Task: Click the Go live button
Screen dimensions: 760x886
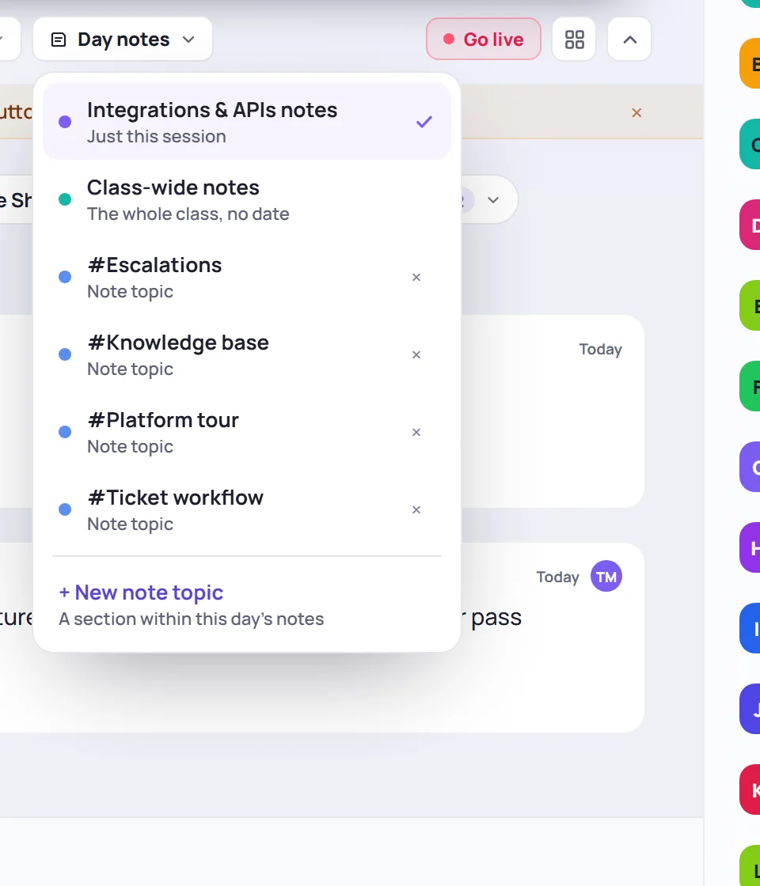Action: point(484,39)
